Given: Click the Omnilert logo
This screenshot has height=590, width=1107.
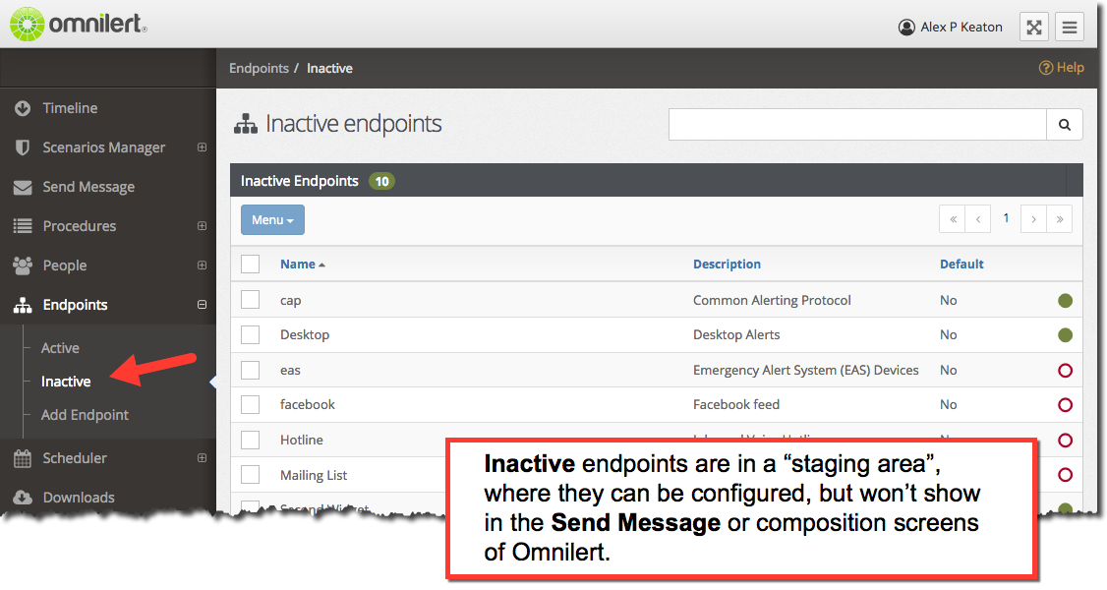Looking at the screenshot, I should (79, 24).
